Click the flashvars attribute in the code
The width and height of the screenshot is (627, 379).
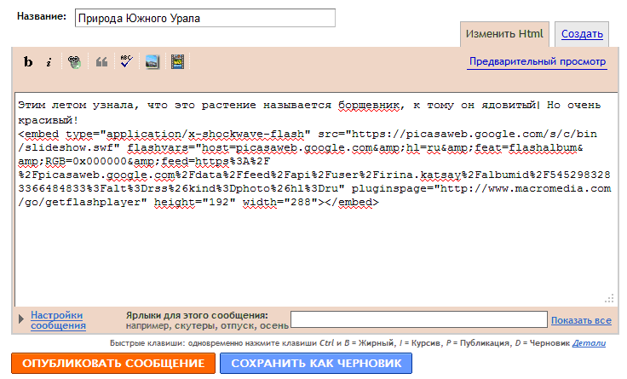point(158,148)
